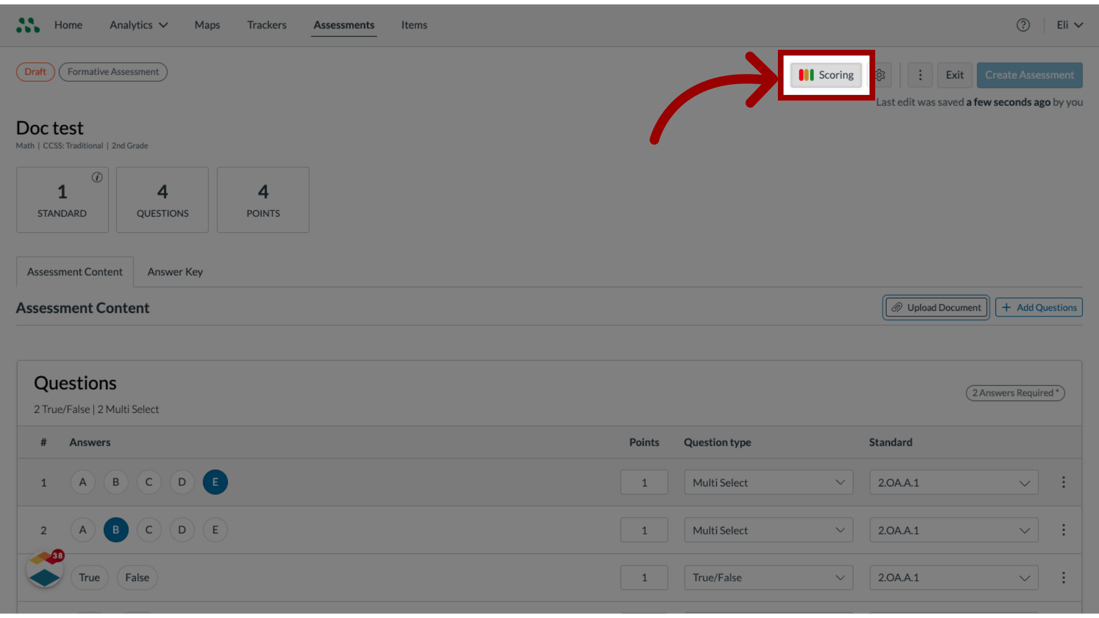The height and width of the screenshot is (618, 1099).
Task: Click the points input field for question 1
Action: coord(644,482)
